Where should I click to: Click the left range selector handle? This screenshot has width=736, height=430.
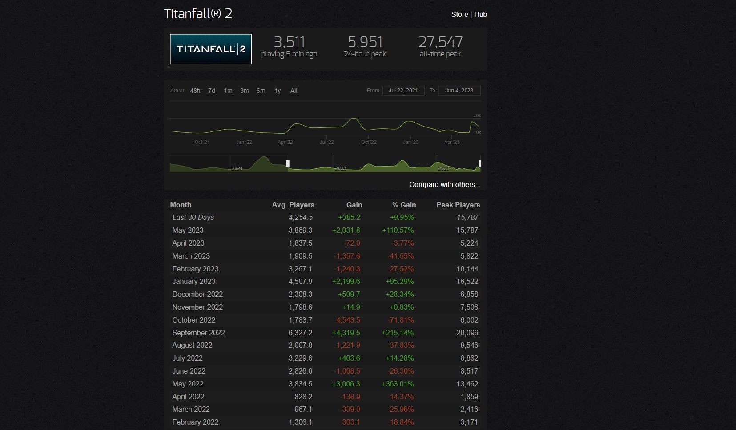click(x=287, y=163)
